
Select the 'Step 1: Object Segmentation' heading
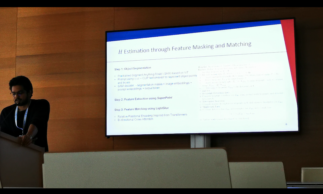pyautogui.click(x=133, y=68)
